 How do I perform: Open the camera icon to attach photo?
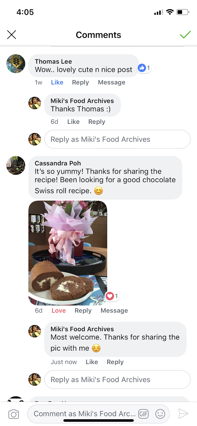click(14, 414)
